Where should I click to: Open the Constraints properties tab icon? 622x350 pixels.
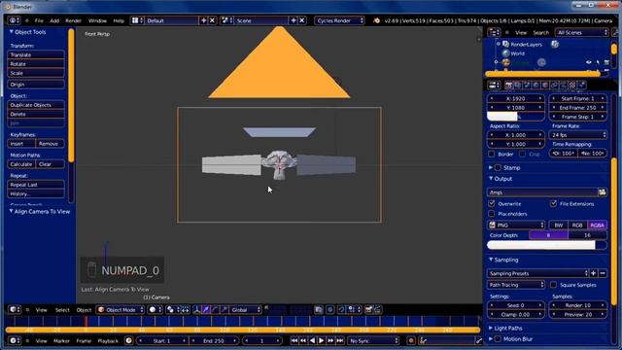(555, 85)
